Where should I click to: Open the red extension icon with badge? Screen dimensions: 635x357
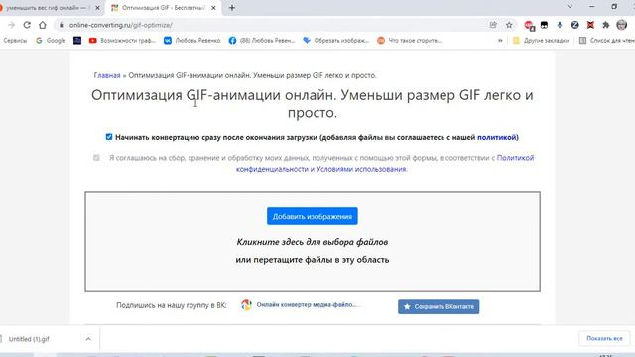pyautogui.click(x=529, y=25)
